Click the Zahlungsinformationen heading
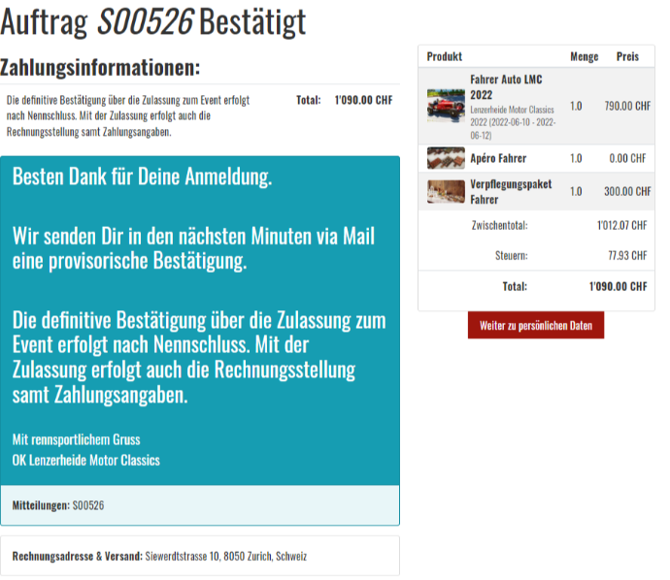This screenshot has width=670, height=580. (100, 68)
